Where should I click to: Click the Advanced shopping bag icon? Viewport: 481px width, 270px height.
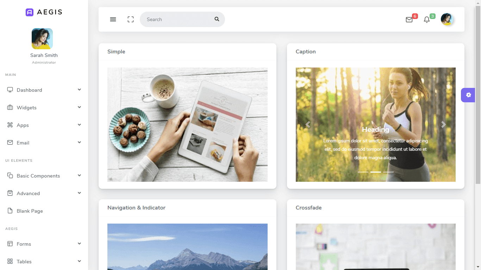[10, 193]
